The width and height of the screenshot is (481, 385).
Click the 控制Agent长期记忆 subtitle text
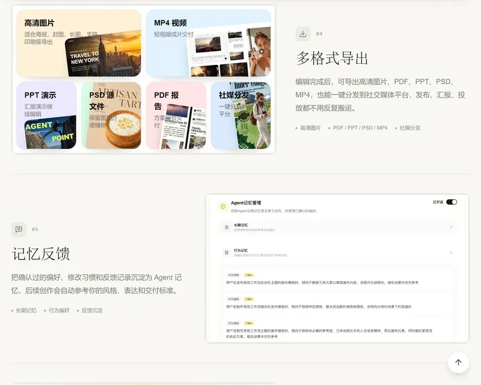[275, 211]
